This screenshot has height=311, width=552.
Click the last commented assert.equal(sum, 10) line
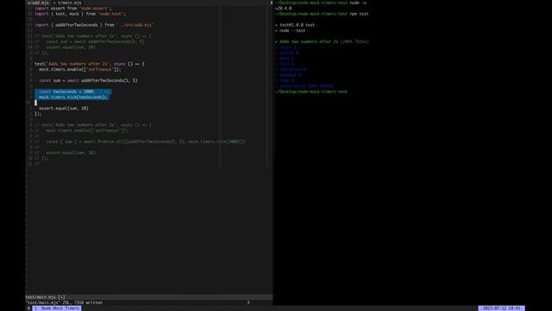[66, 153]
